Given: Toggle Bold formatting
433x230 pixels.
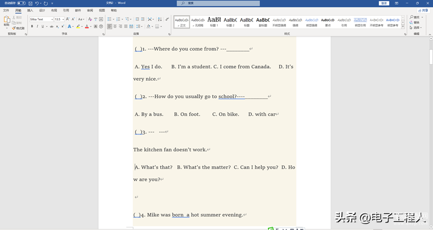Looking at the screenshot, I should 32,26.
